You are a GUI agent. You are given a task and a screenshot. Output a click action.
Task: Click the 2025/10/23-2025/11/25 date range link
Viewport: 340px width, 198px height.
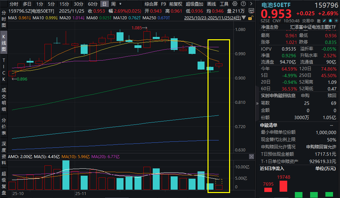pyautogui.click(x=212, y=18)
